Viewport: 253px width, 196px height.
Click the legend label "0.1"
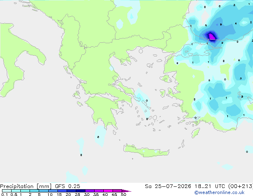click(x=4, y=194)
